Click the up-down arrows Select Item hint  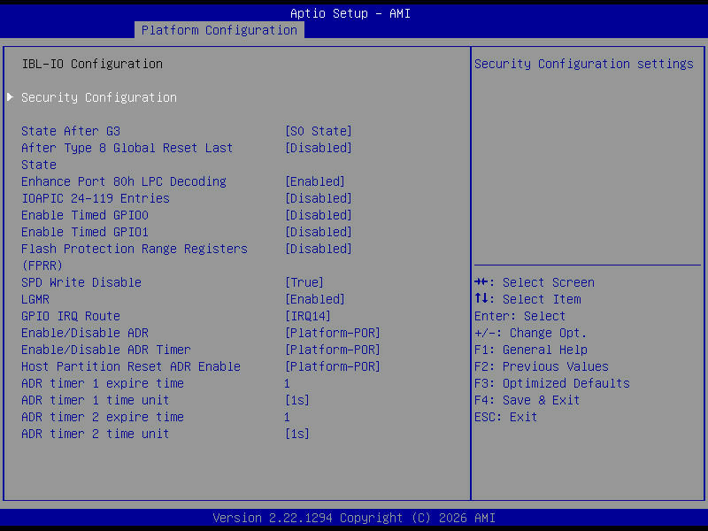(527, 299)
